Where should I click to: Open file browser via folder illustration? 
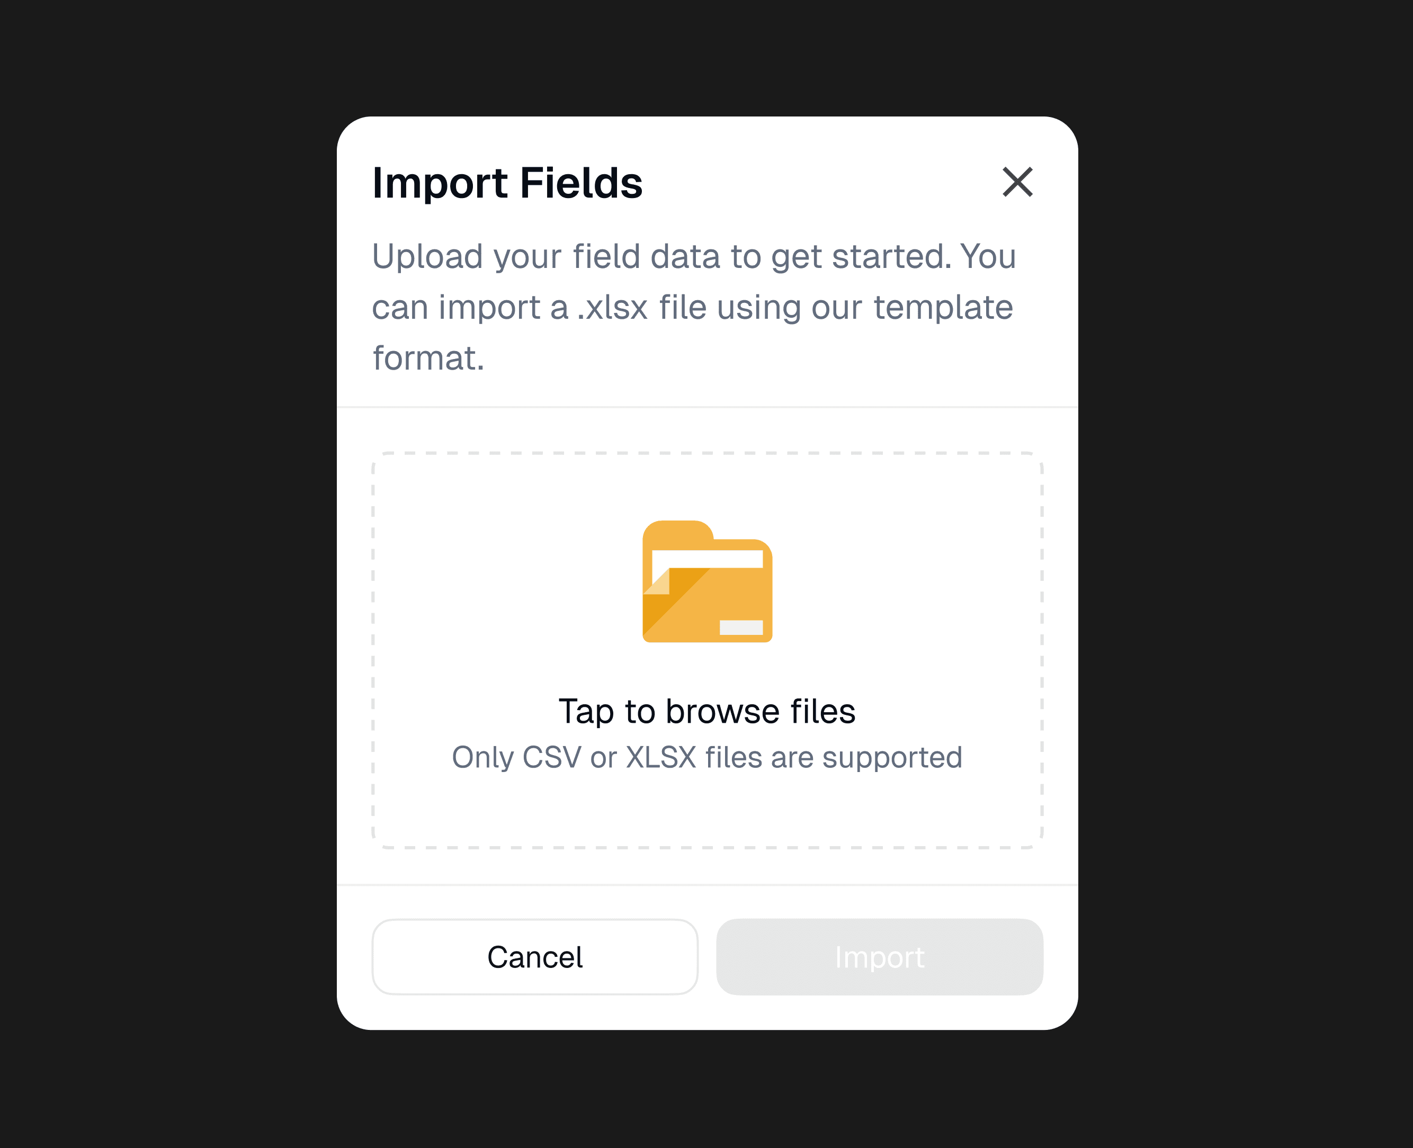[x=707, y=581]
